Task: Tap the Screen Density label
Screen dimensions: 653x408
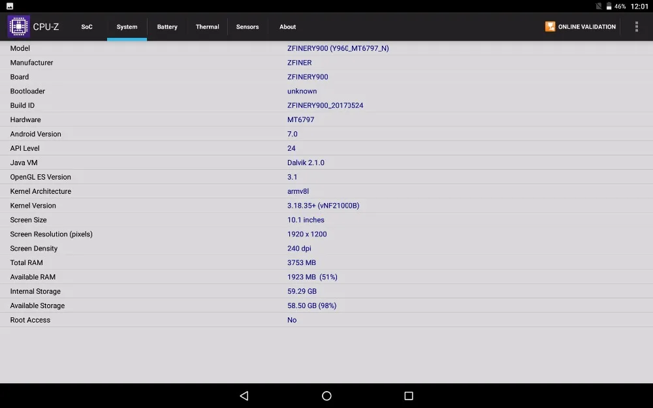Action: pyautogui.click(x=34, y=249)
